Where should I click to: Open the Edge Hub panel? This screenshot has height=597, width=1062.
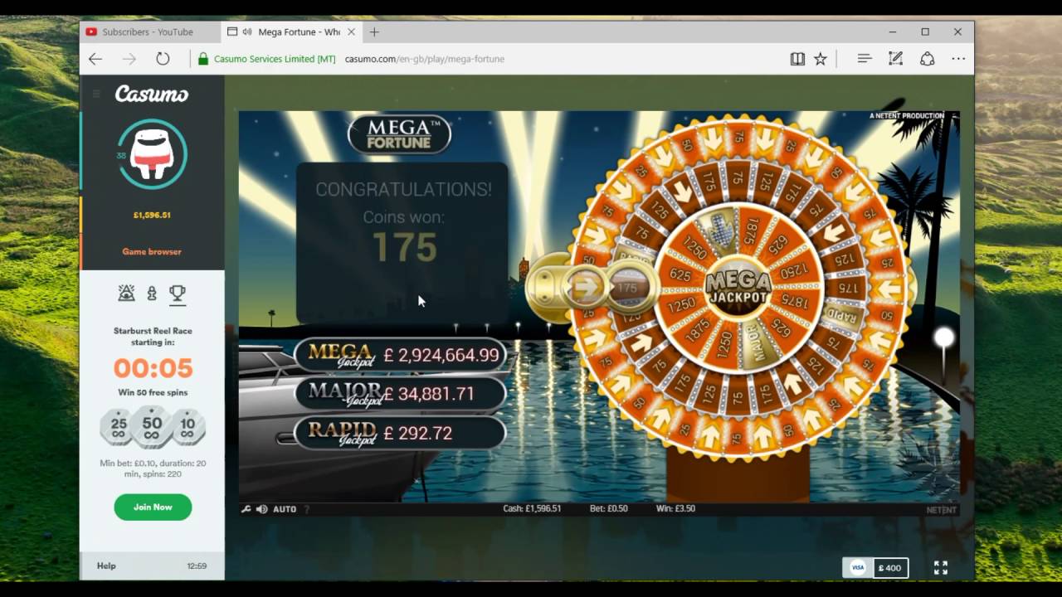click(x=864, y=59)
